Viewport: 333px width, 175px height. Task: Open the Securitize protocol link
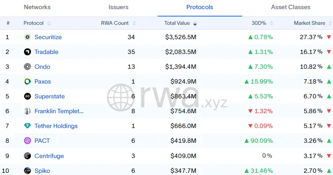pos(48,37)
